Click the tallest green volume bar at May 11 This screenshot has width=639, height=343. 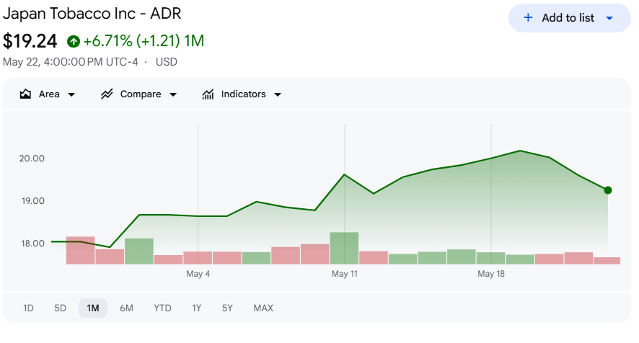tap(344, 248)
